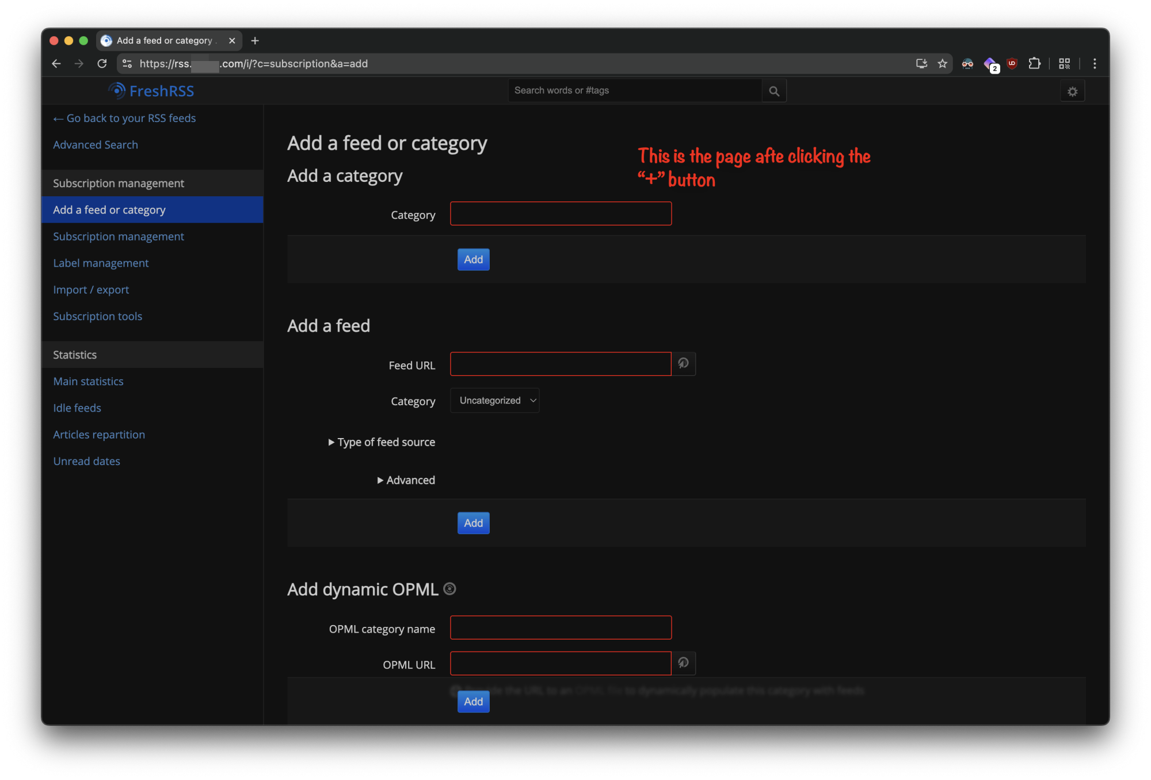Viewport: 1151px width, 780px height.
Task: Expand the Advanced section
Action: coord(406,480)
